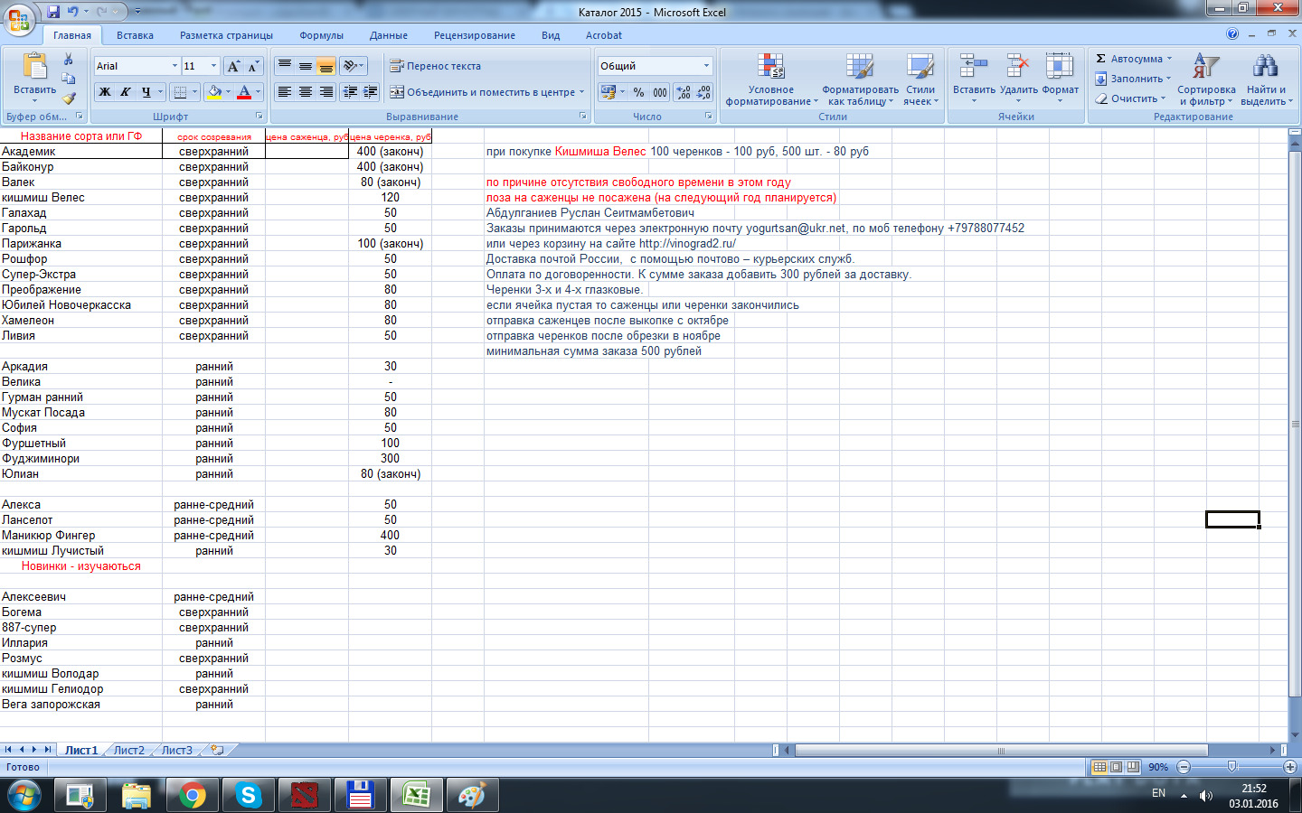Expand the number format dropdown (Общий)
The height and width of the screenshot is (813, 1302).
coord(706,66)
